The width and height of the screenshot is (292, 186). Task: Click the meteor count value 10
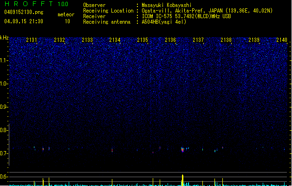pos(67,21)
